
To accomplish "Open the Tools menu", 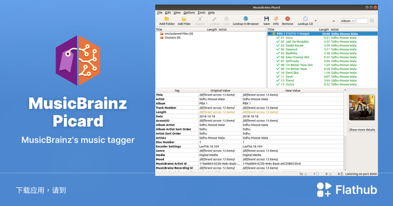I will [x=201, y=12].
